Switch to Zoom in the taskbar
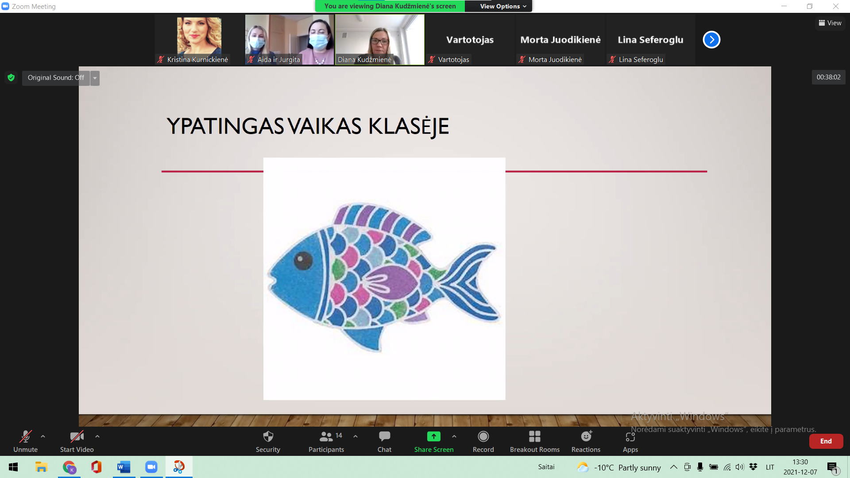Image resolution: width=850 pixels, height=478 pixels. click(x=151, y=467)
